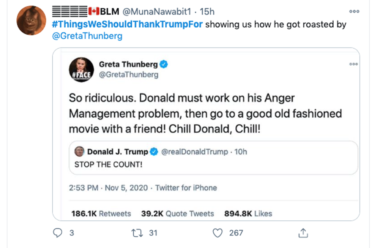
Task: Follow the blue @GretaThunberg mention link
Action: pos(87,36)
